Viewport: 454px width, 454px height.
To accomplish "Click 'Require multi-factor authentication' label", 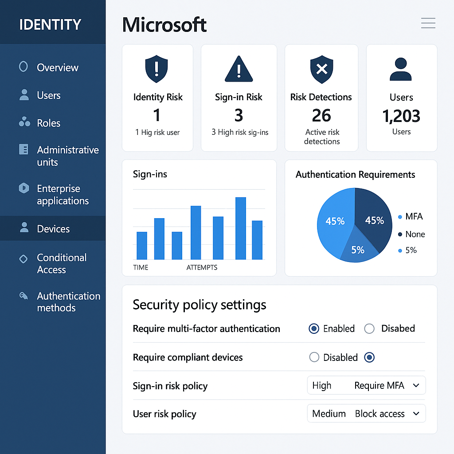I will (x=207, y=329).
